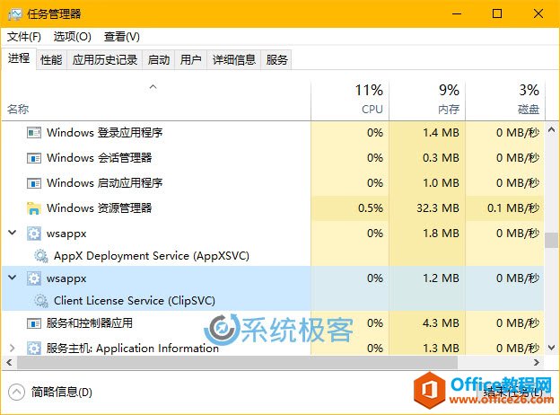Maximize the 任务管理器 window
Viewport: 560px width, 415px height.
pyautogui.click(x=497, y=14)
